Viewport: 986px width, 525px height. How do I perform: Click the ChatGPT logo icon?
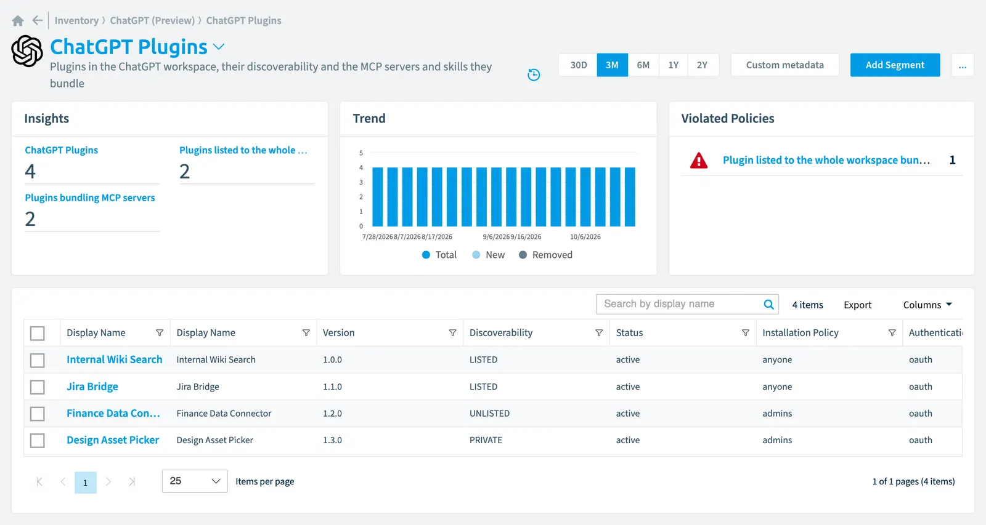[27, 50]
